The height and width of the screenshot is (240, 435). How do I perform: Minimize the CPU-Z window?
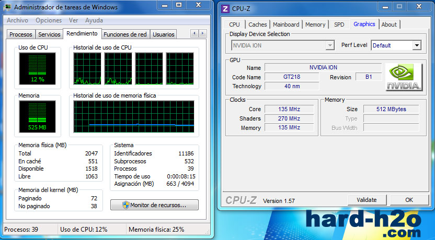(x=385, y=7)
